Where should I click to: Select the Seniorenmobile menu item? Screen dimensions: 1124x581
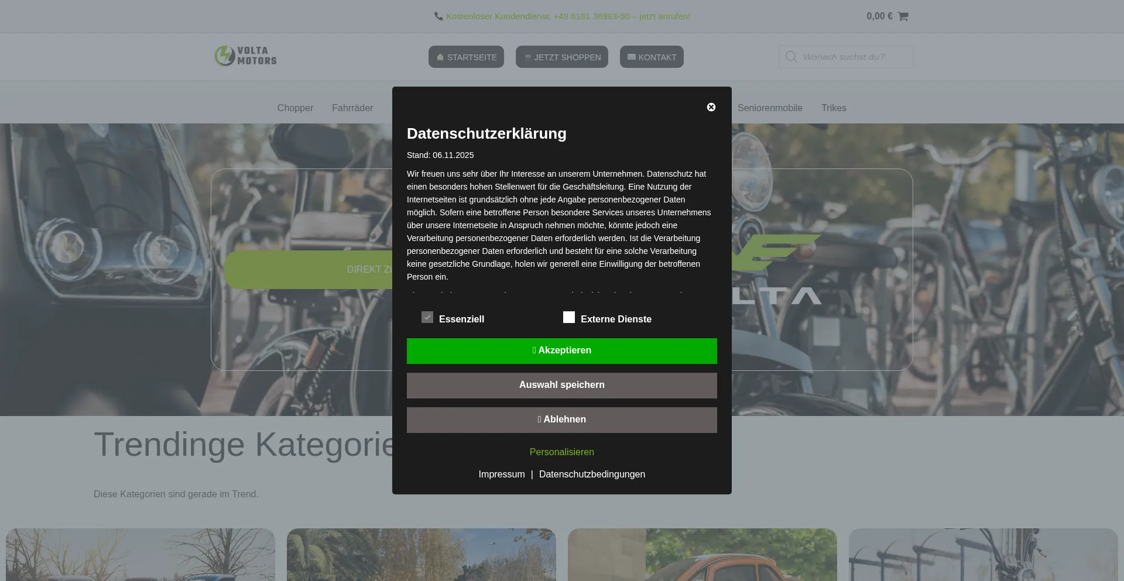pos(769,108)
